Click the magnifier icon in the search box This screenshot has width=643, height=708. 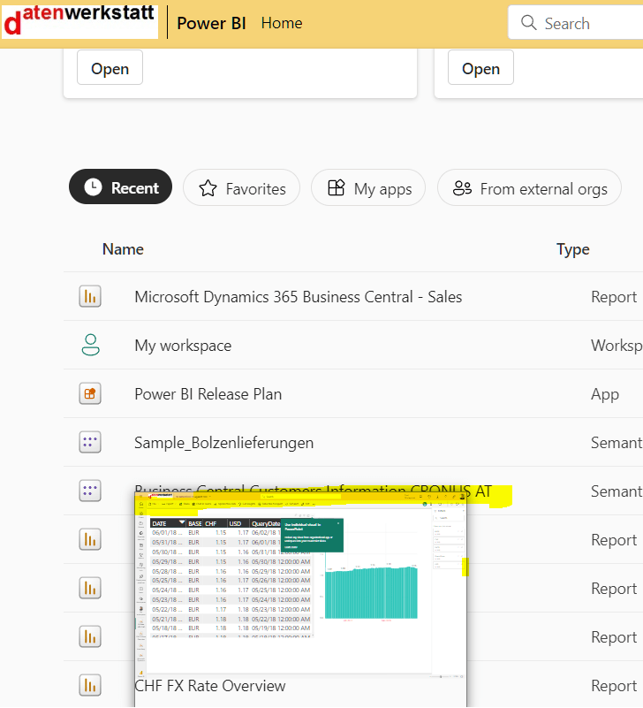coord(529,23)
